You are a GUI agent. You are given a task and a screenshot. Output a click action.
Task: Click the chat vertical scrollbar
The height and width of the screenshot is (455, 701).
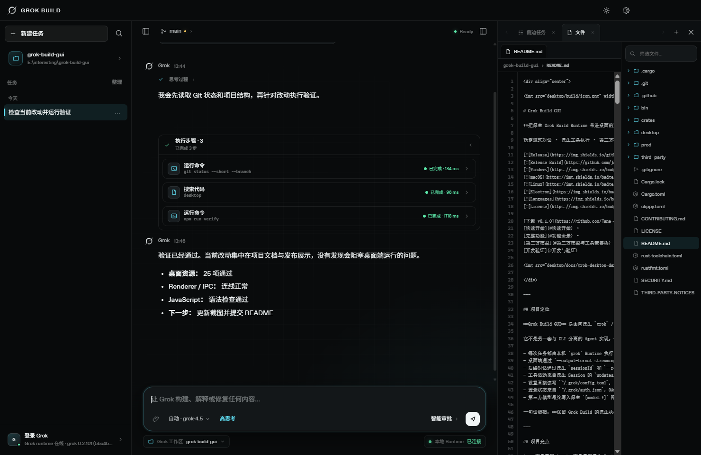pos(495,231)
